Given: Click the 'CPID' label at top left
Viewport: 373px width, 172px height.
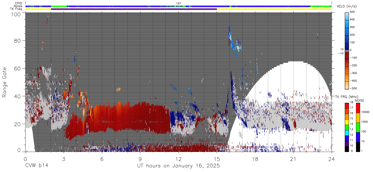Looking at the screenshot, I should (x=19, y=3).
